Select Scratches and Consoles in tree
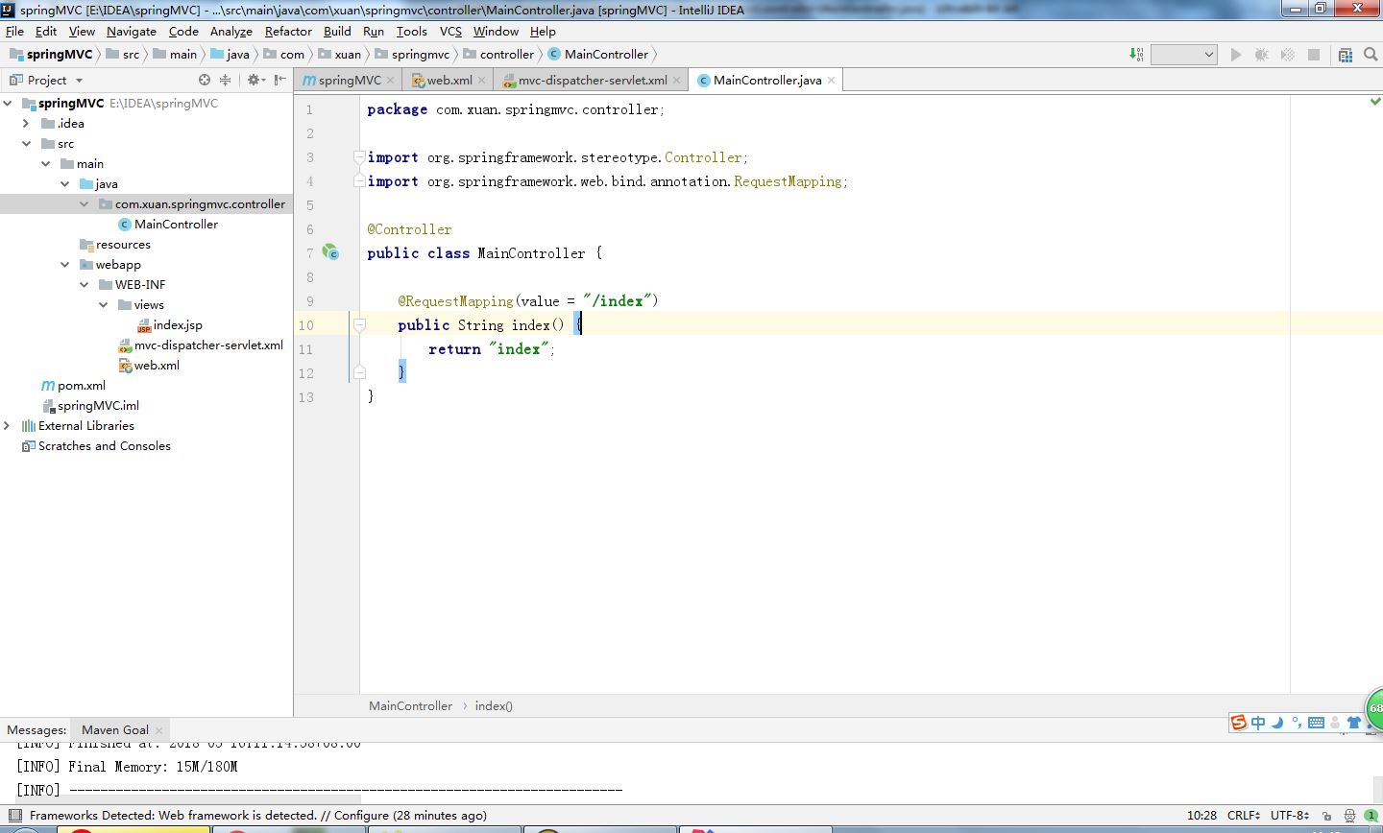 tap(96, 445)
